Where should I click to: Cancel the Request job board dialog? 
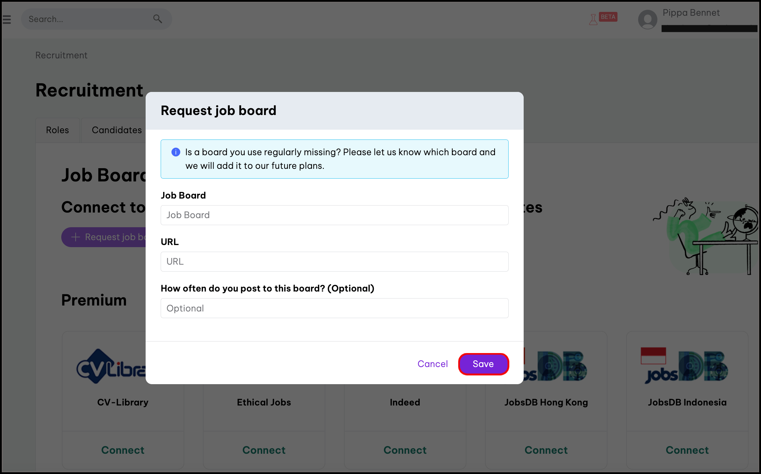tap(433, 364)
